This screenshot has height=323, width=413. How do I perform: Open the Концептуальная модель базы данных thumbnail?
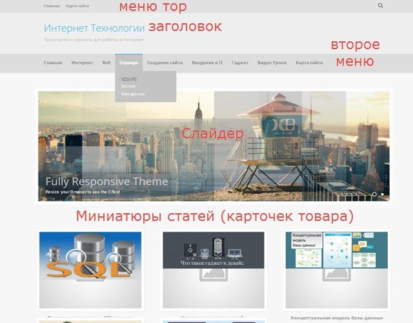pos(337,270)
